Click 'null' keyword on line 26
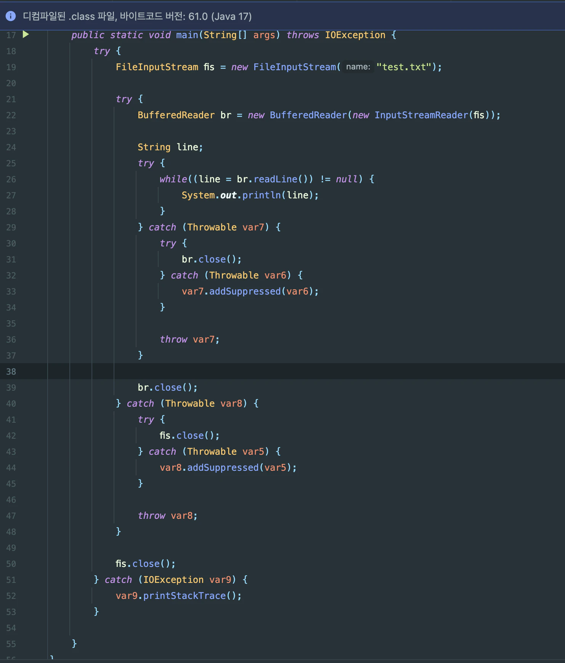Image resolution: width=565 pixels, height=663 pixels. click(x=347, y=179)
